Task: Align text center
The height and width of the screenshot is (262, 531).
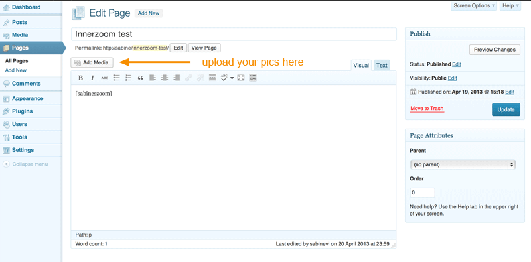Action: pos(165,78)
